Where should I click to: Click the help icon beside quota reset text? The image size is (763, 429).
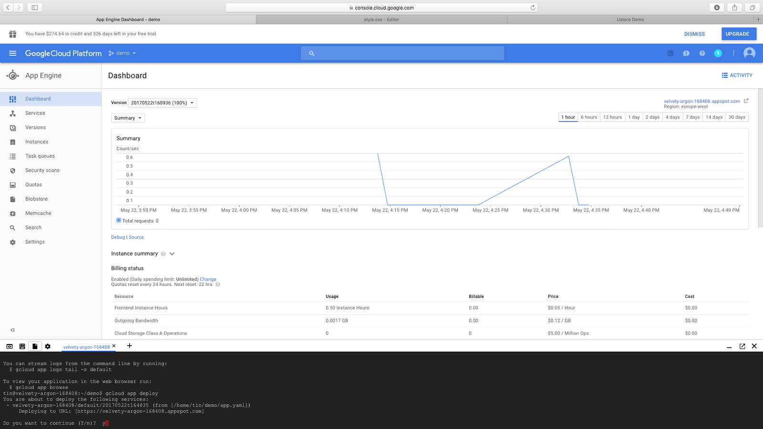coord(217,285)
